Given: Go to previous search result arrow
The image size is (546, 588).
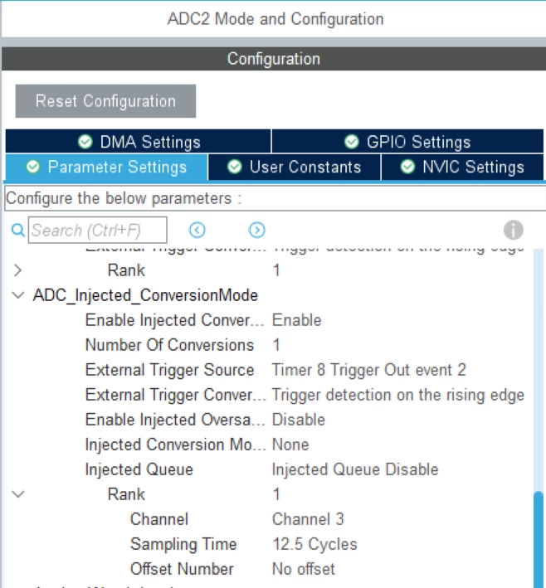Looking at the screenshot, I should coord(197,230).
